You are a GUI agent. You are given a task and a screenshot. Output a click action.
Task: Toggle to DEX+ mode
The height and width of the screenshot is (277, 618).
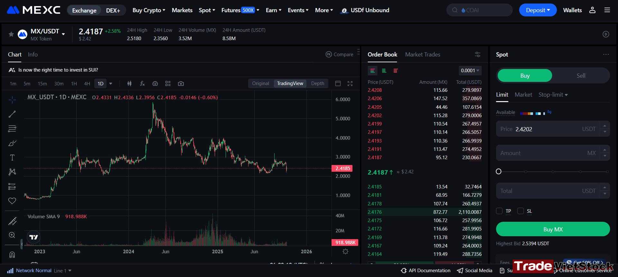[x=113, y=10]
